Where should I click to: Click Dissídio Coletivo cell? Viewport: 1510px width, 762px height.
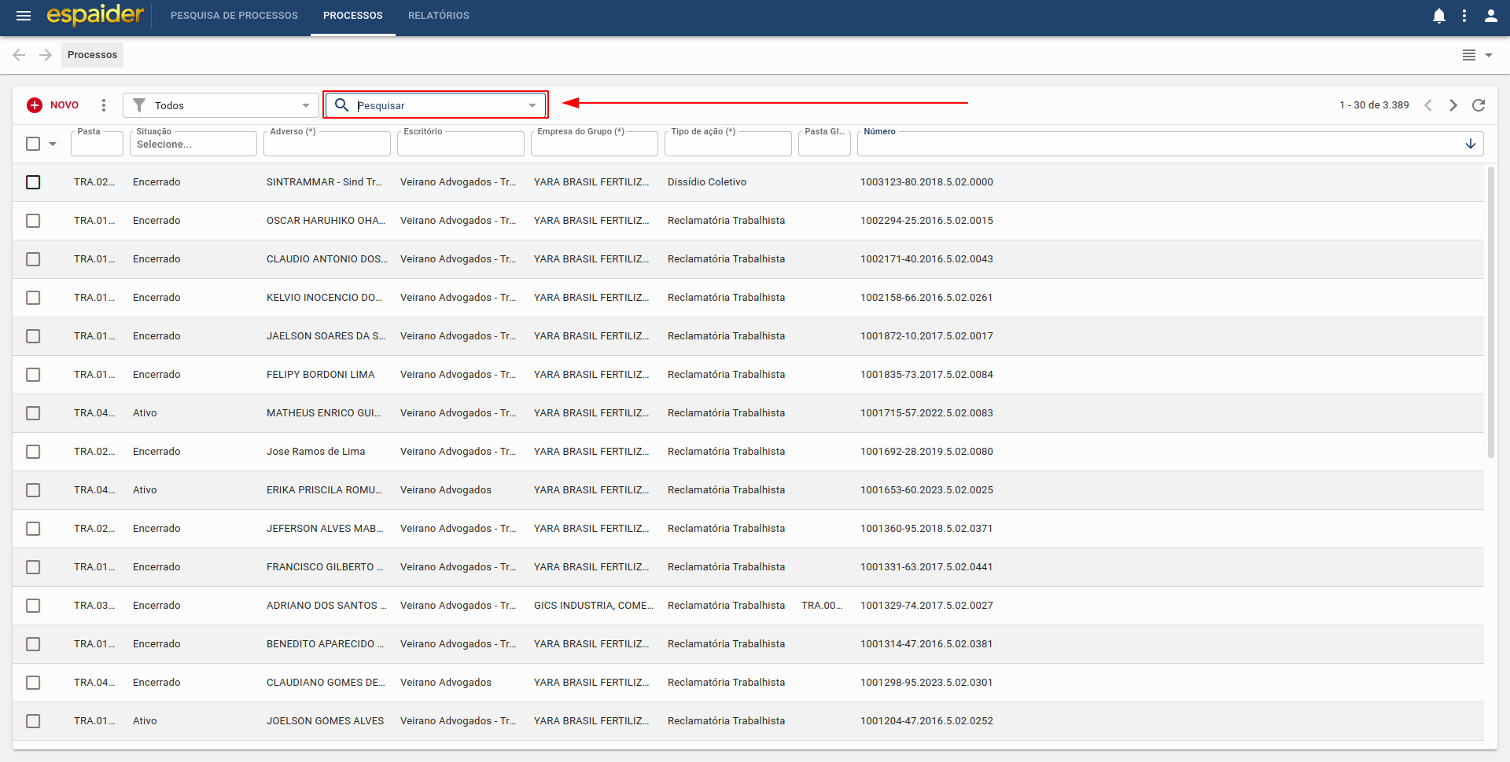[x=707, y=182]
